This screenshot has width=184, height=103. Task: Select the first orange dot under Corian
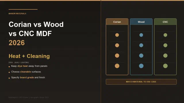pyautogui.click(x=117, y=35)
